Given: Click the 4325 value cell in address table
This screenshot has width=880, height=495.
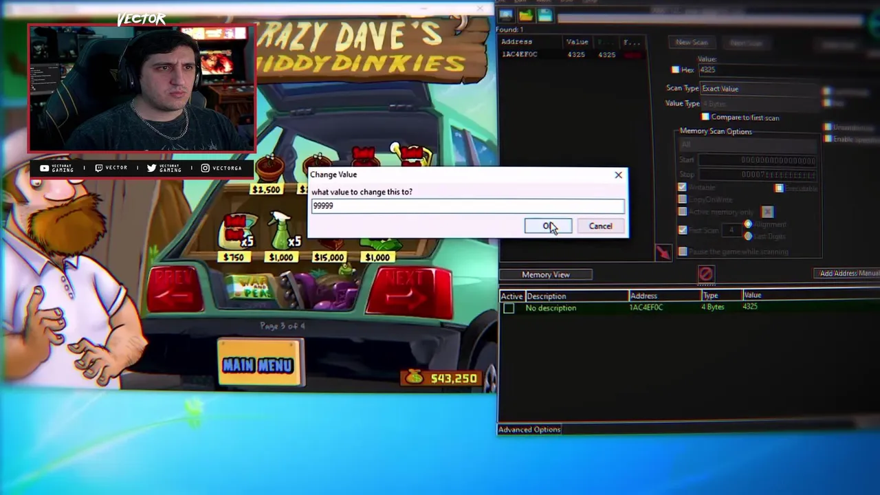Looking at the screenshot, I should tap(750, 307).
